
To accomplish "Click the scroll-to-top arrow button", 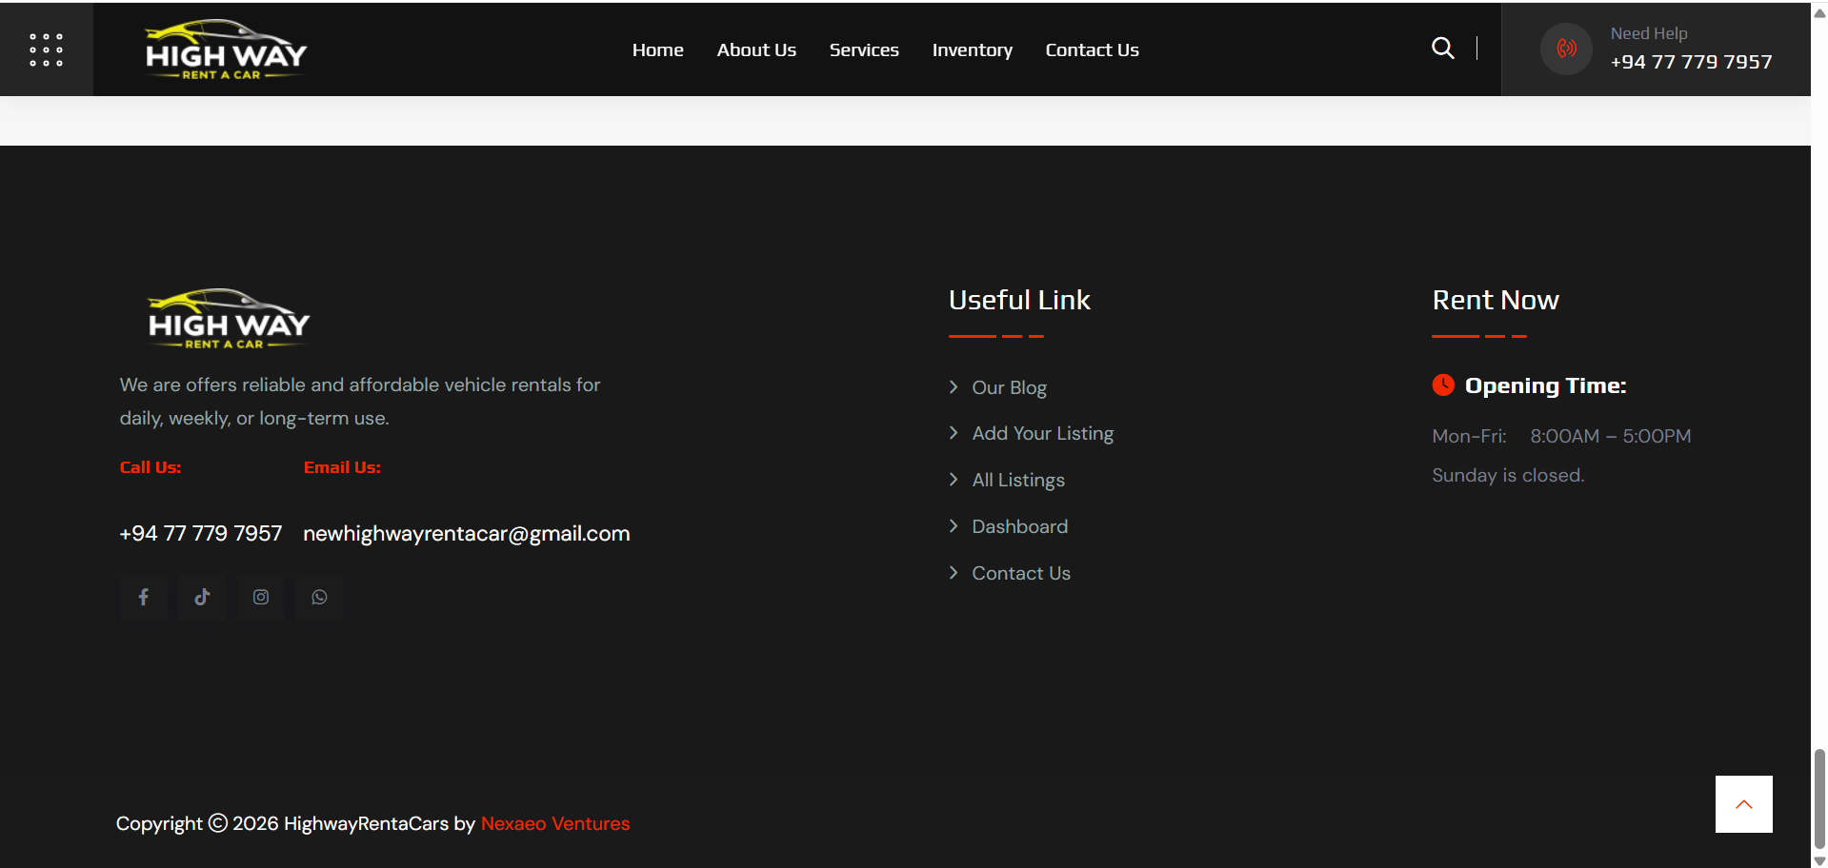I will point(1743,803).
